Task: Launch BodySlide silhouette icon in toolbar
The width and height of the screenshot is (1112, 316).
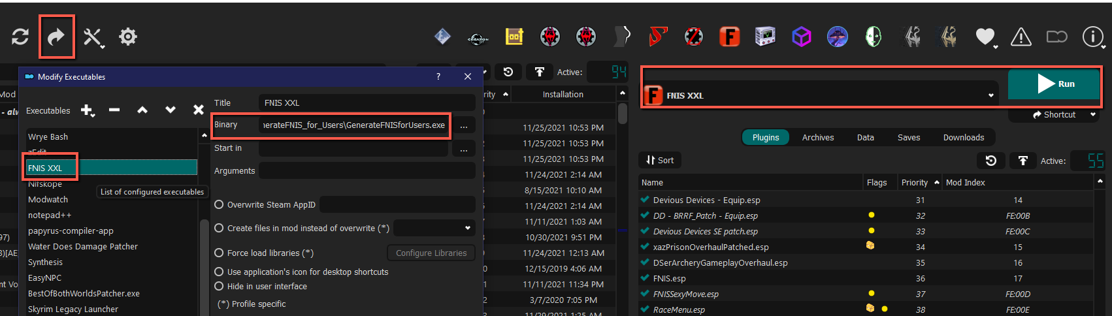Action: click(623, 37)
